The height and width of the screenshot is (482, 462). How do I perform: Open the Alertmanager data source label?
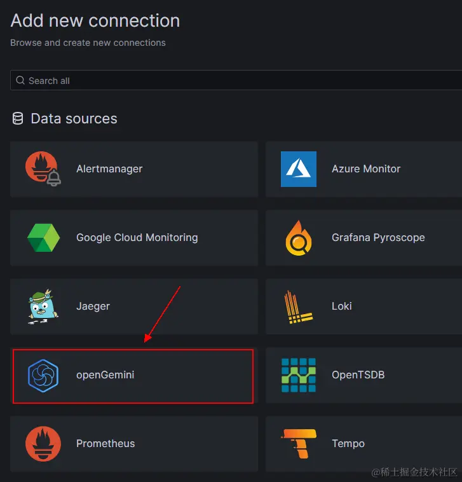(109, 169)
